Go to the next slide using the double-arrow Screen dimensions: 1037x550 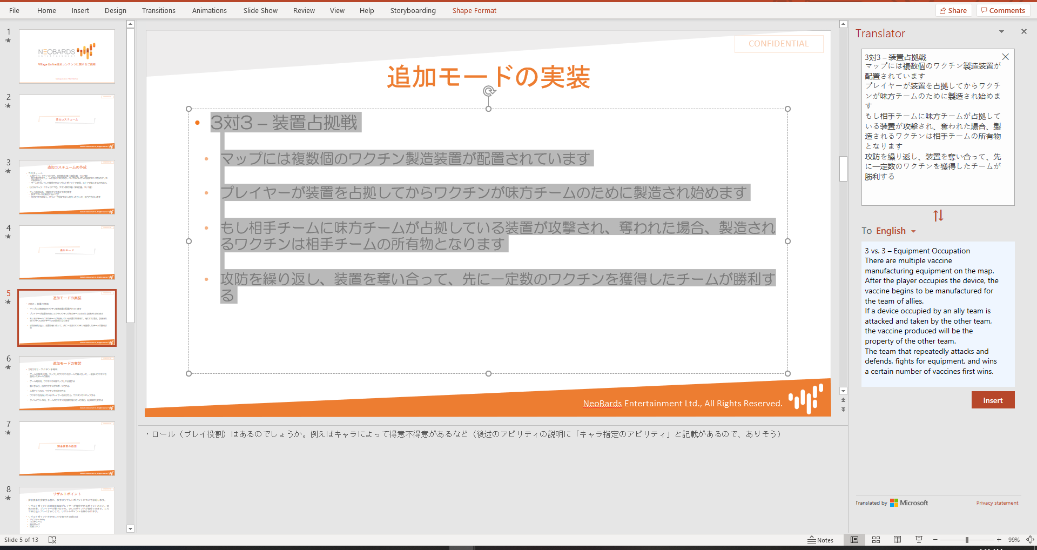pyautogui.click(x=843, y=410)
